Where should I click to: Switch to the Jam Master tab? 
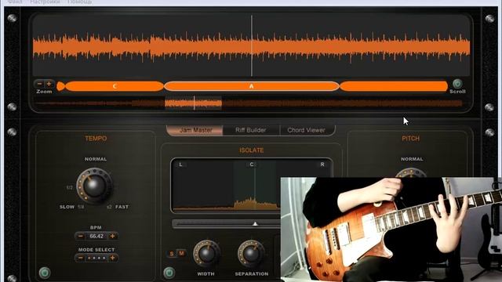click(x=195, y=130)
